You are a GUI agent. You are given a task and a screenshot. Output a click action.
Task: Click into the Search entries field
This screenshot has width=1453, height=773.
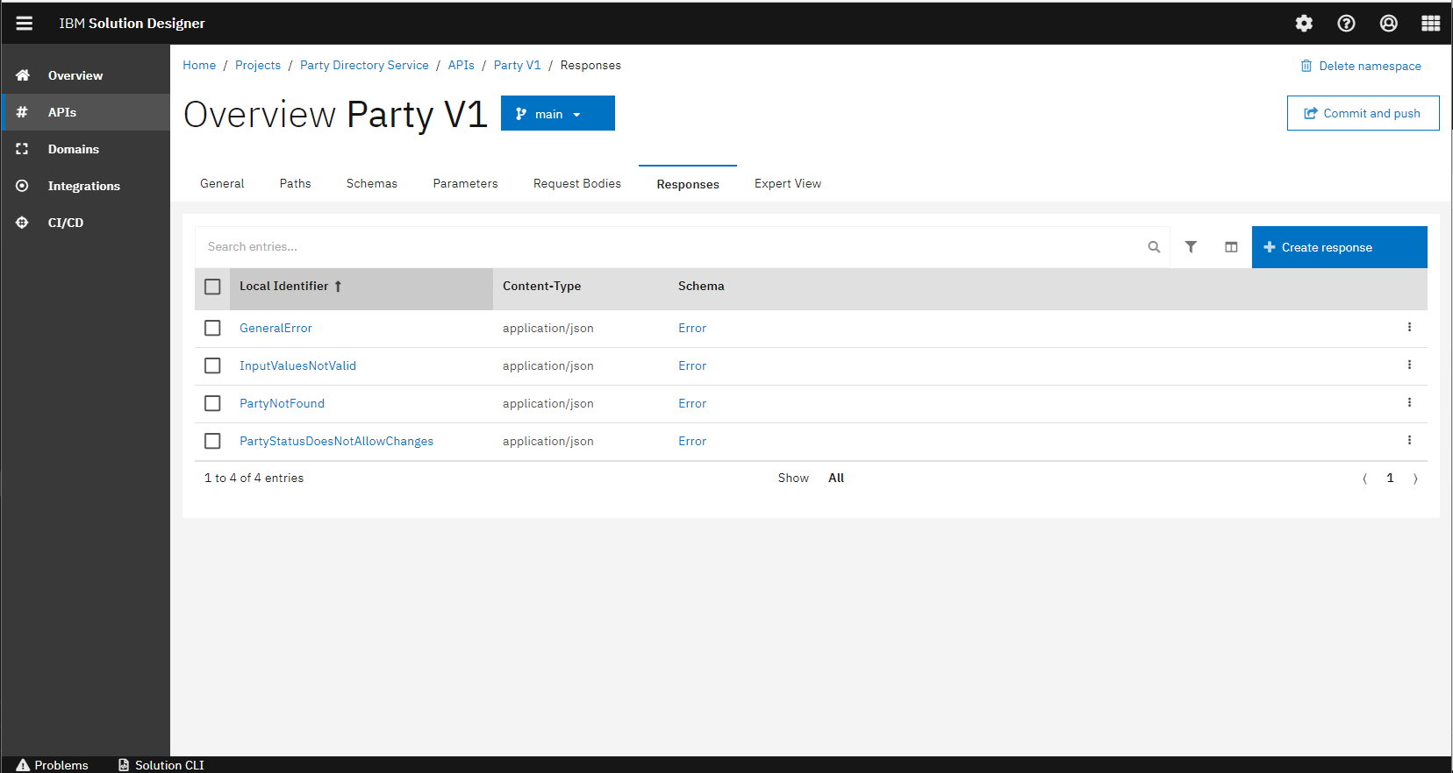tap(667, 247)
